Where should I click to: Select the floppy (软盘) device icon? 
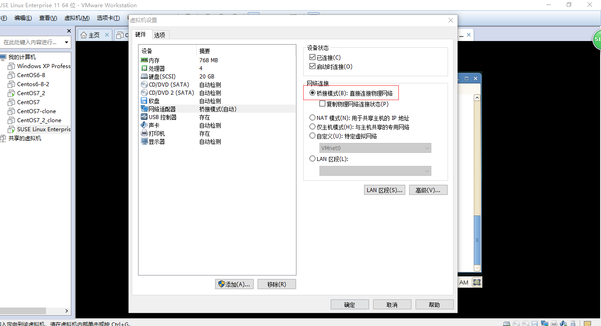coord(144,101)
